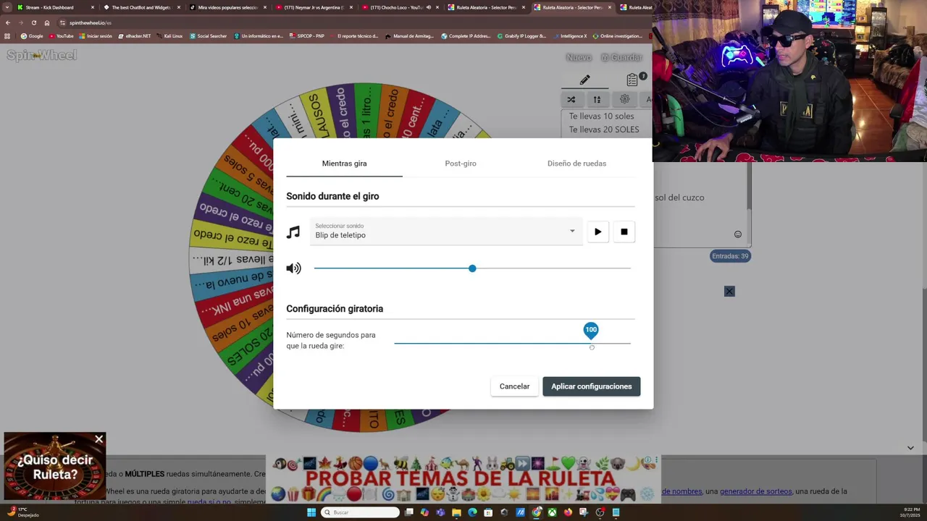Open the browser tab search dropdown
Screen dimensions: 927x521
[x=7, y=7]
